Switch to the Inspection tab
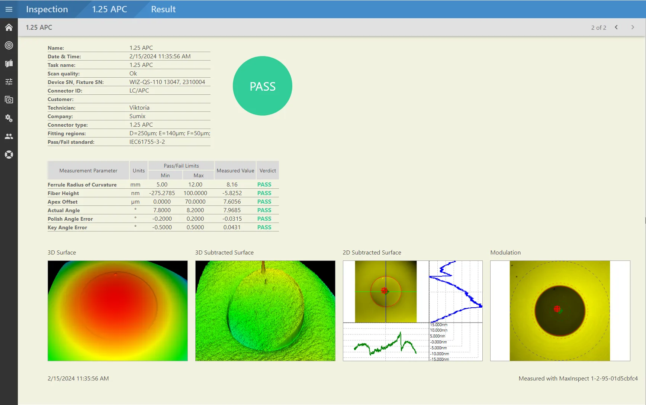The image size is (646, 405). pyautogui.click(x=47, y=9)
